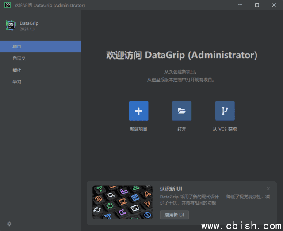
Task: Maximize the DataGrip welcome window
Action: [257, 5]
